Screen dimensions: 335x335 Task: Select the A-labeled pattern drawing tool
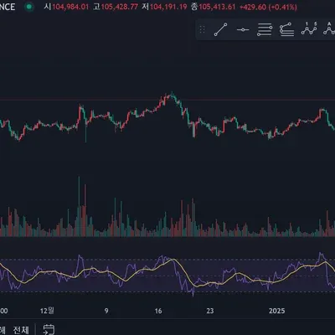[329, 28]
